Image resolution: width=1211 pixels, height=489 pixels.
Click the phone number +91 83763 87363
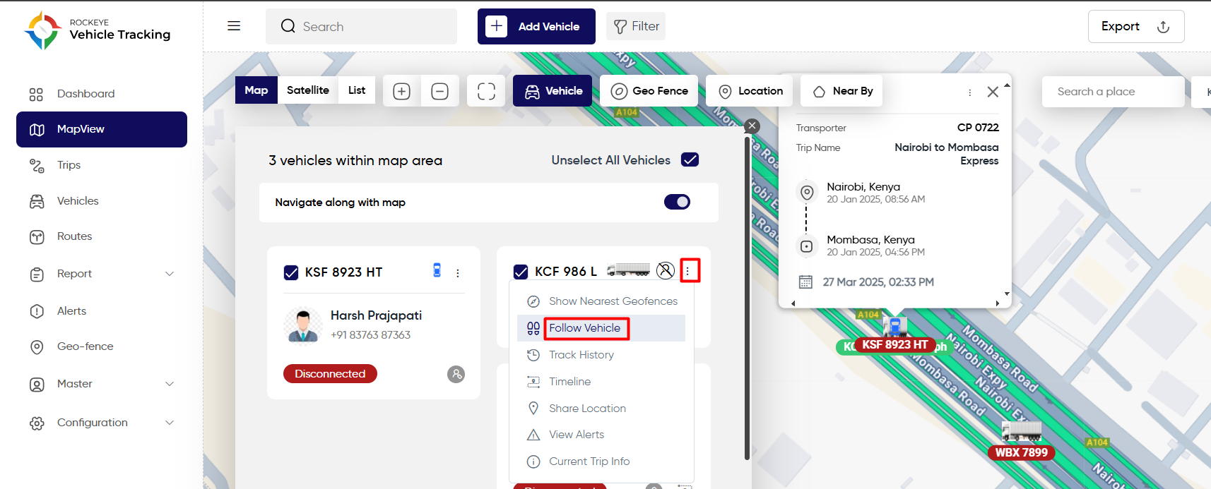point(370,335)
